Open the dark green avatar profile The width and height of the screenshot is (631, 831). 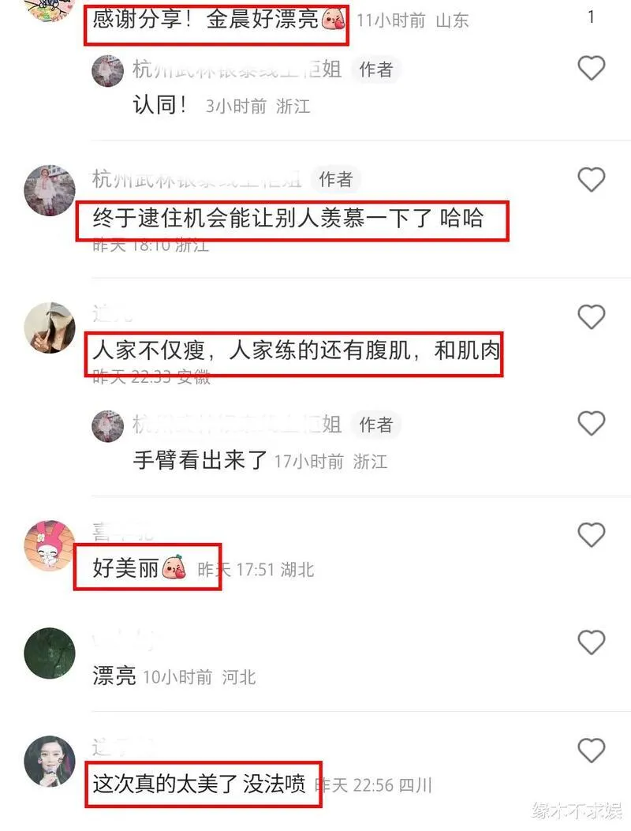tap(50, 653)
